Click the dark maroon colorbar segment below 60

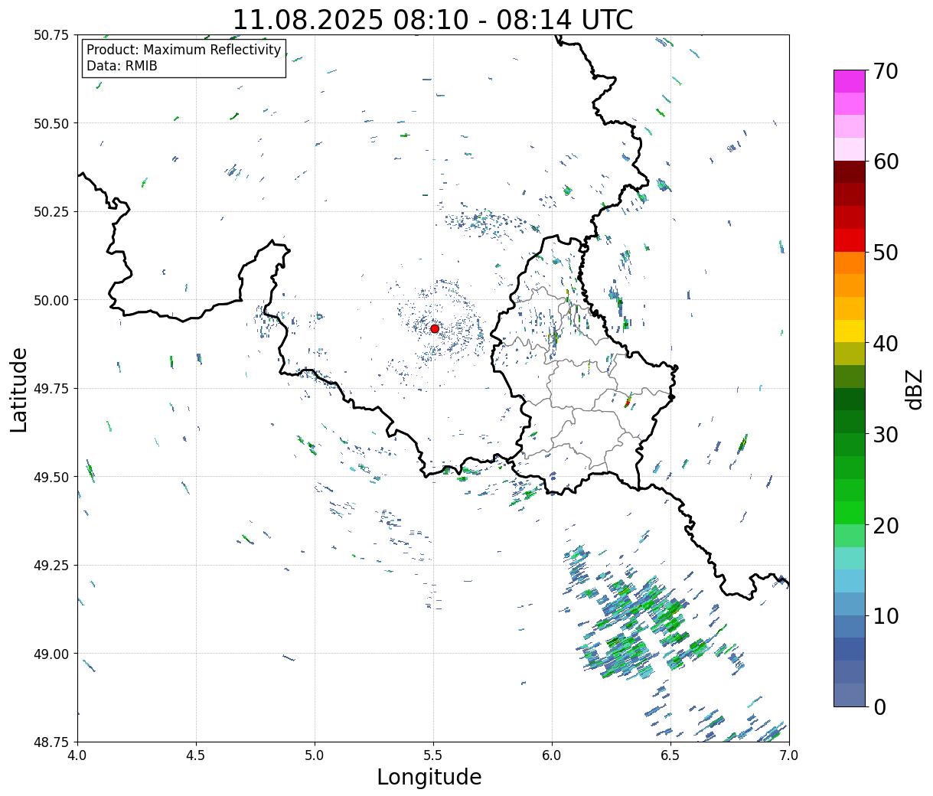[849, 172]
